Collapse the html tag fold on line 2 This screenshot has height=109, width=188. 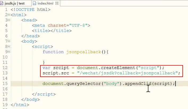pos(9,15)
